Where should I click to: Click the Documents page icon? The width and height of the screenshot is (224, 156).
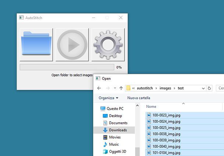[105, 123]
